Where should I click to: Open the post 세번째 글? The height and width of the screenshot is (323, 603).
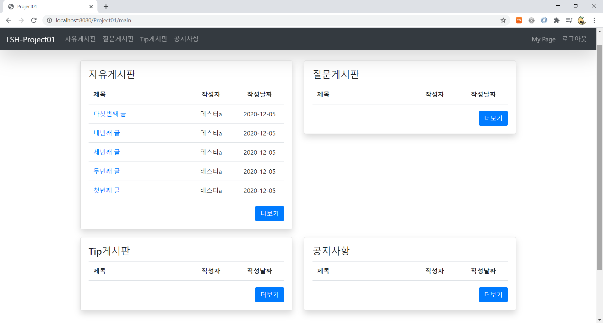pyautogui.click(x=106, y=152)
